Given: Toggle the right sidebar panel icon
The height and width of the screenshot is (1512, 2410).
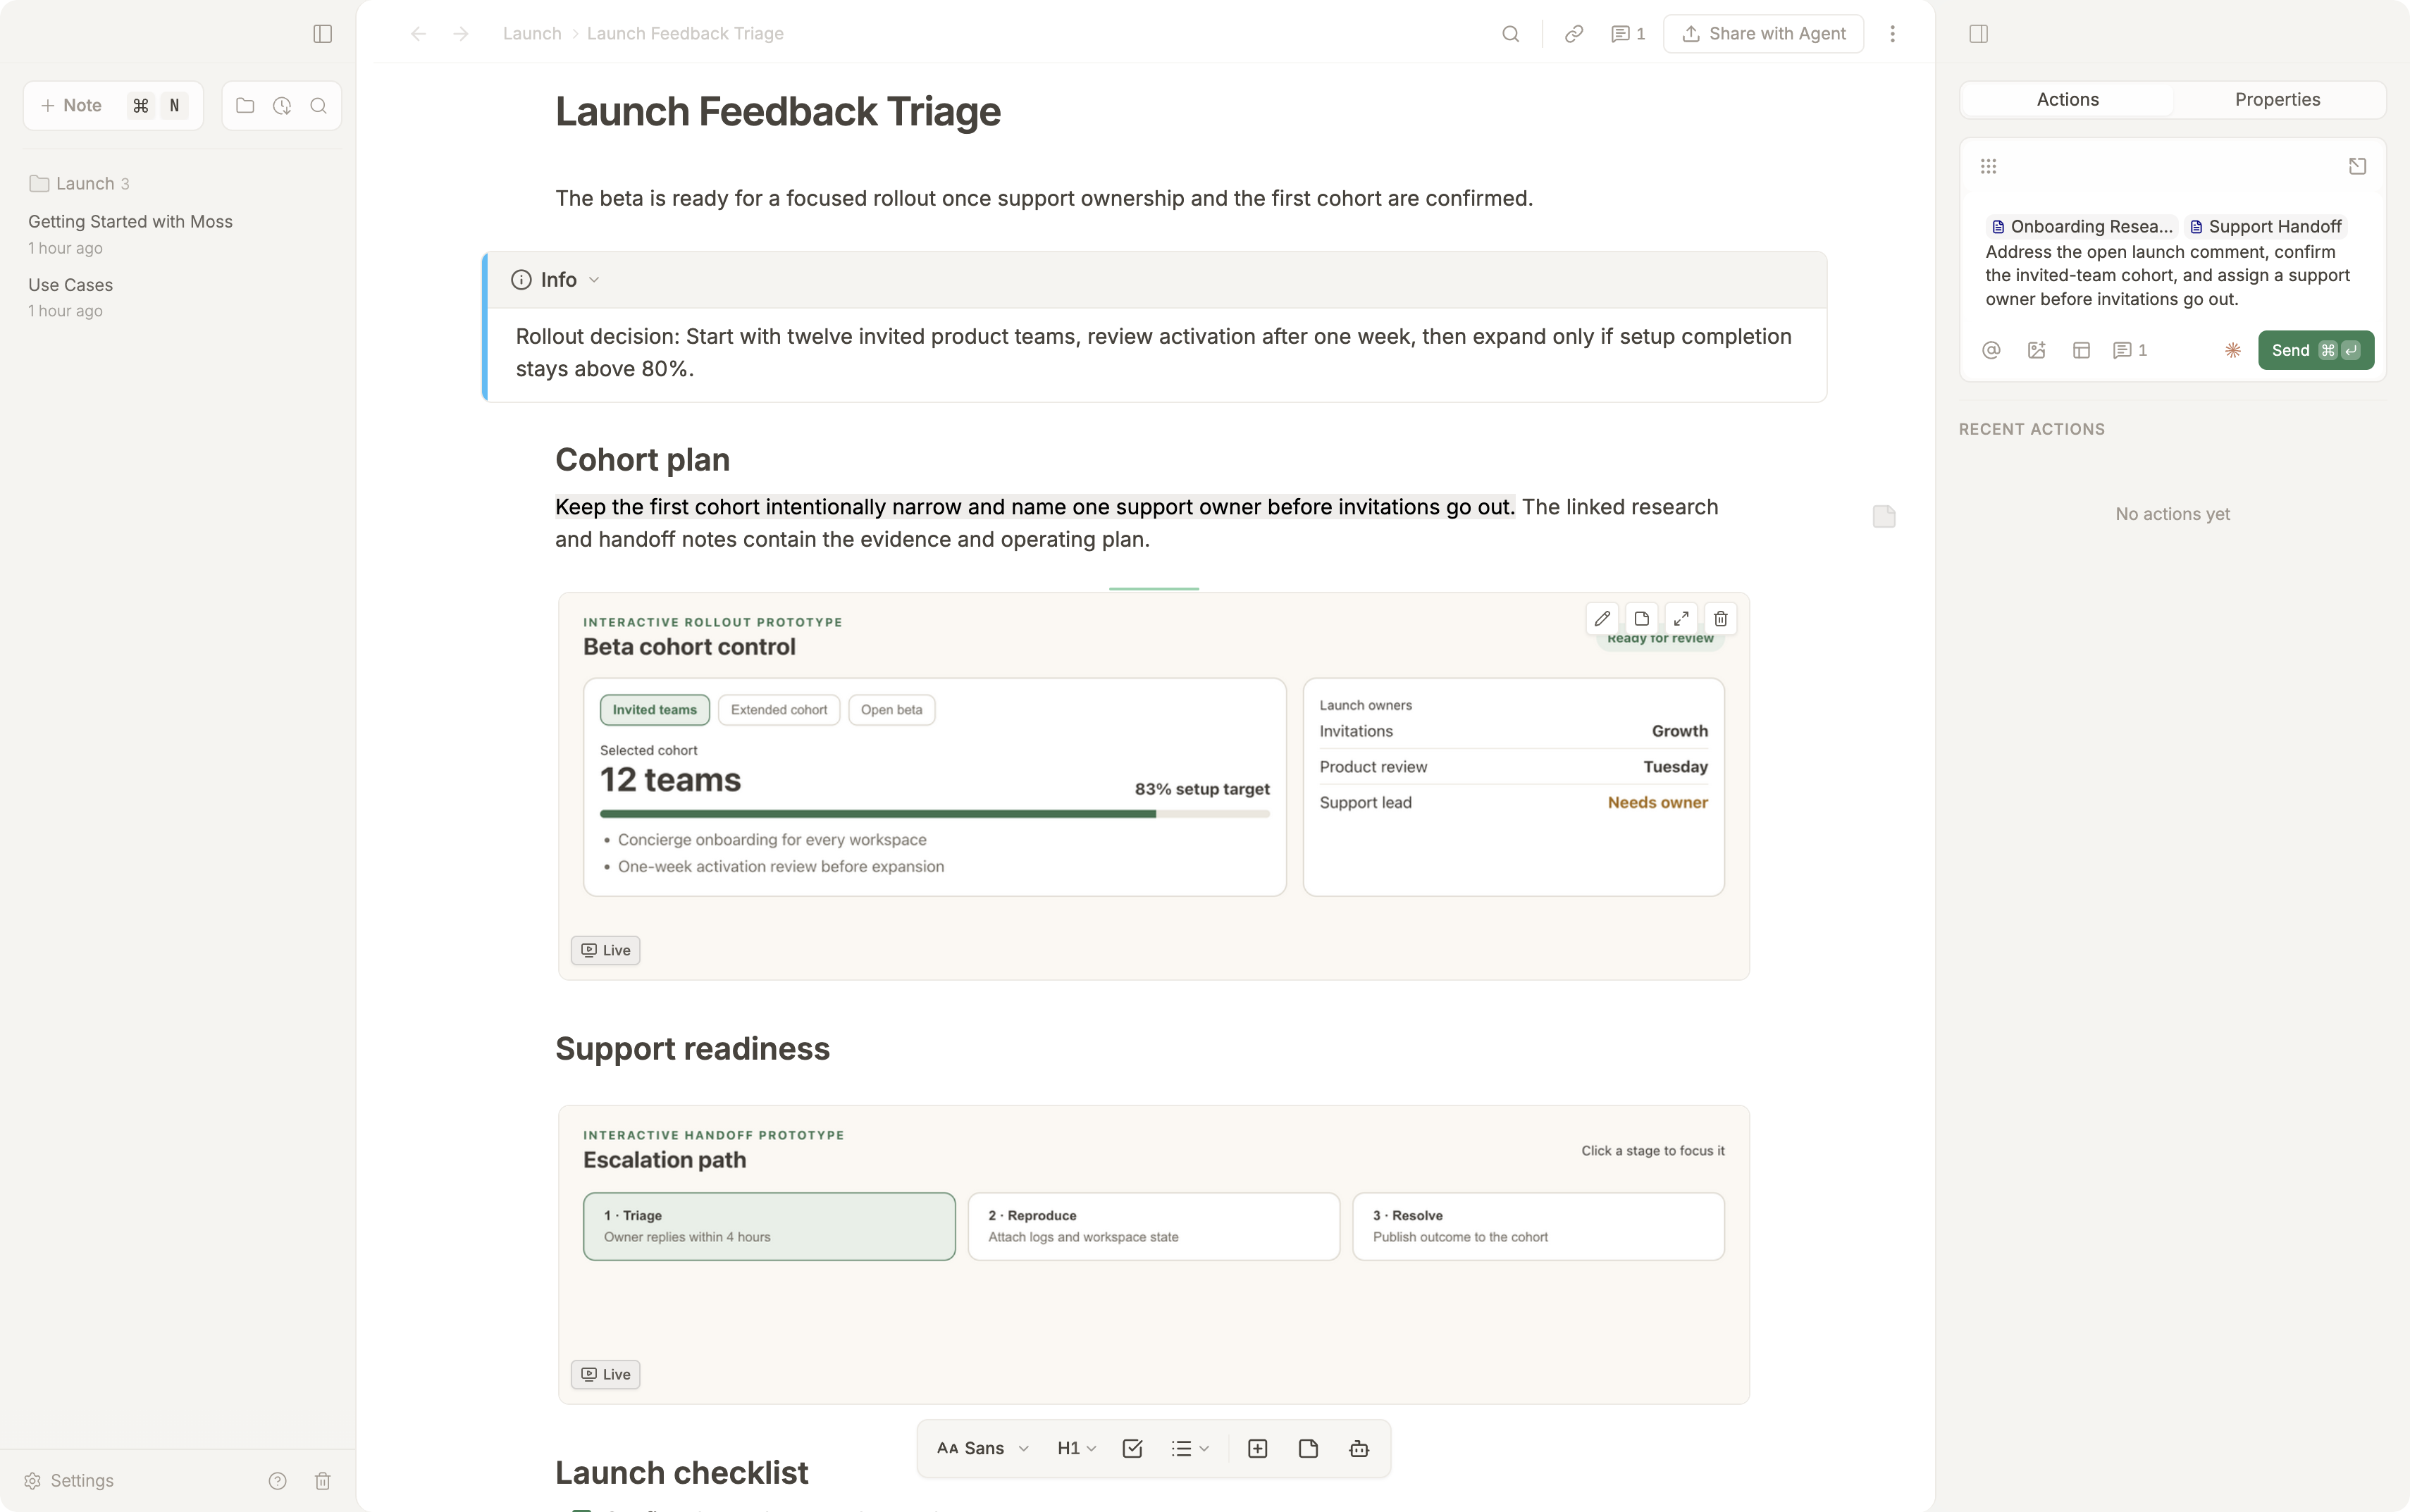Looking at the screenshot, I should coord(1978,34).
